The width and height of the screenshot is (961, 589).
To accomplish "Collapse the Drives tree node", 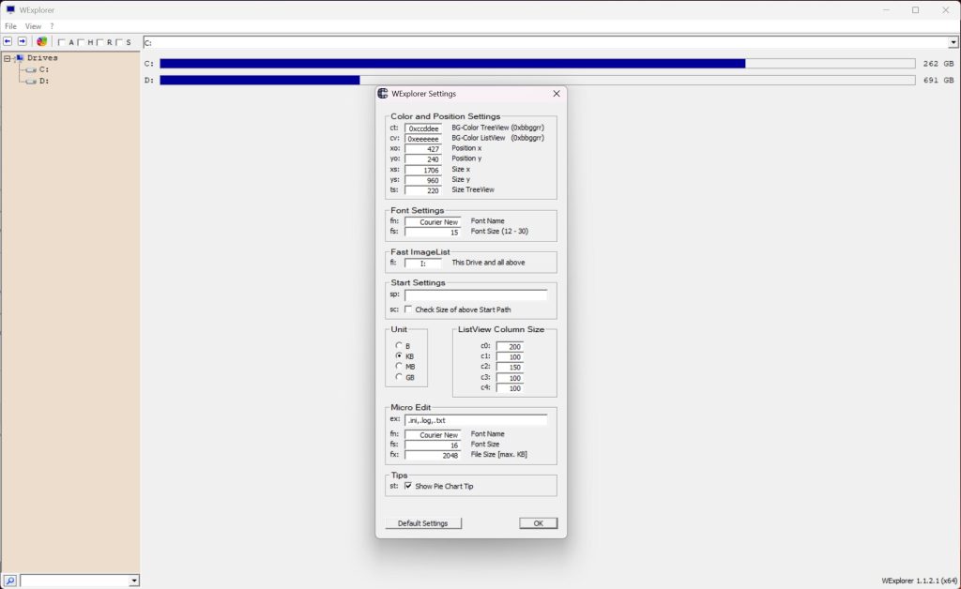I will tap(8, 58).
